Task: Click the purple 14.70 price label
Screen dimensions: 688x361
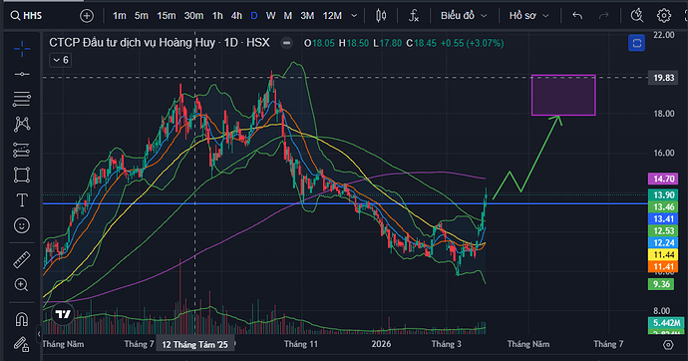Action: (x=663, y=179)
